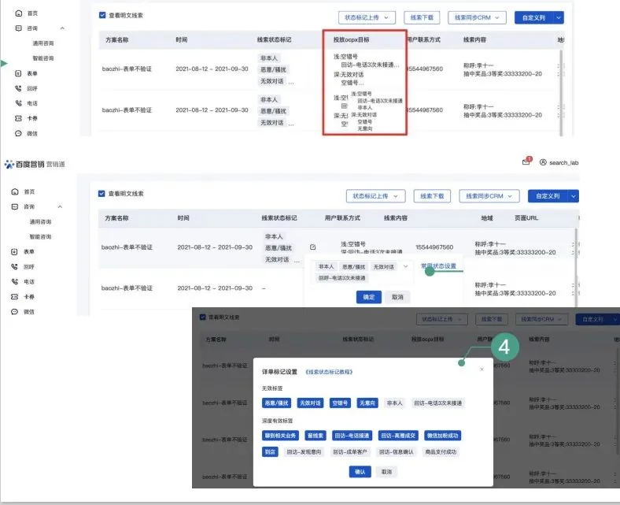The width and height of the screenshot is (620, 505).
Task: Select 非本人 tag in the dialog
Action: pos(395,403)
